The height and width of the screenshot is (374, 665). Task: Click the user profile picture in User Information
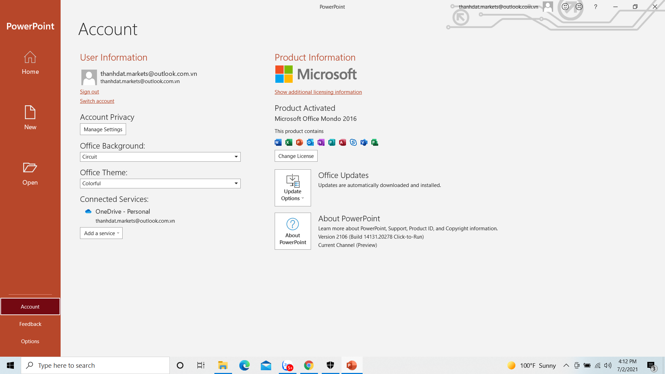89,77
